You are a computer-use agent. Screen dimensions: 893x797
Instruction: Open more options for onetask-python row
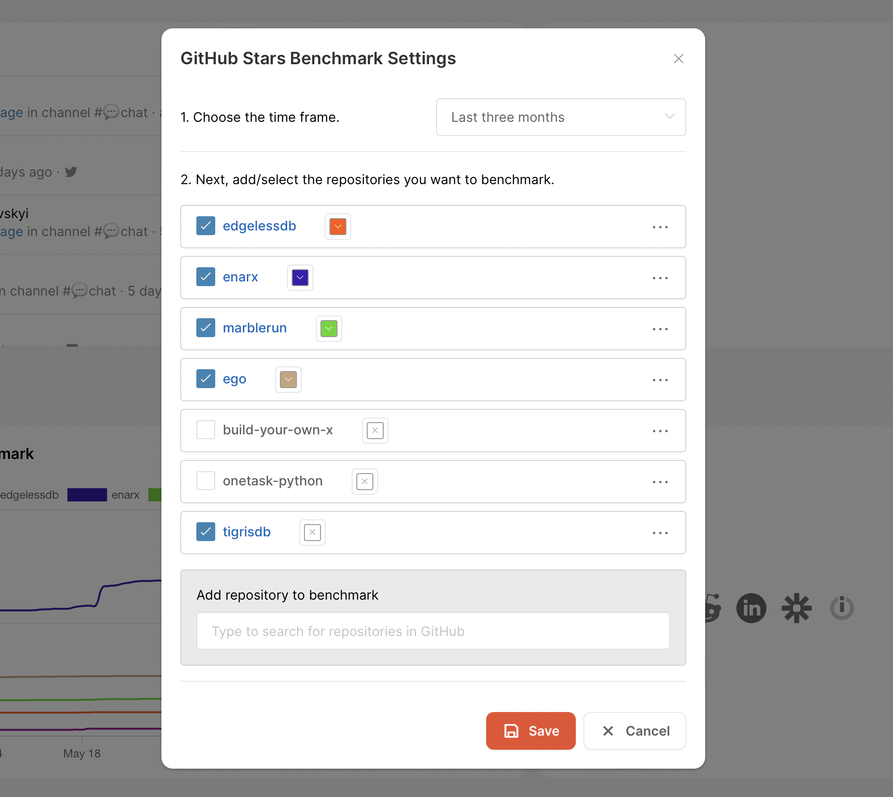point(660,482)
